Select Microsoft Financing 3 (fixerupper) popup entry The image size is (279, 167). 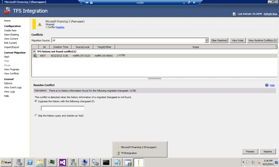139,147
